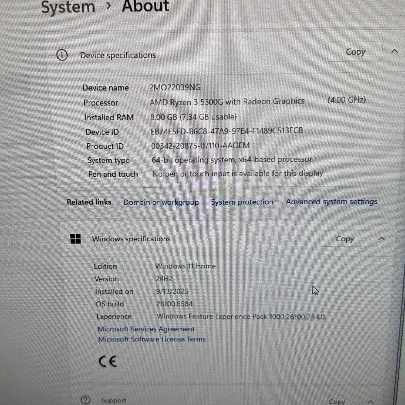Copy the device specifications
Image resolution: width=405 pixels, height=405 pixels.
tap(355, 52)
